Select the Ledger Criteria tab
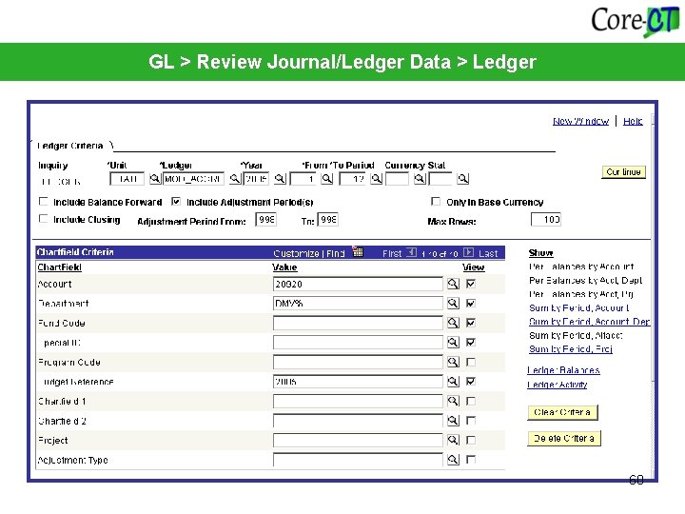The width and height of the screenshot is (685, 514). tap(69, 146)
